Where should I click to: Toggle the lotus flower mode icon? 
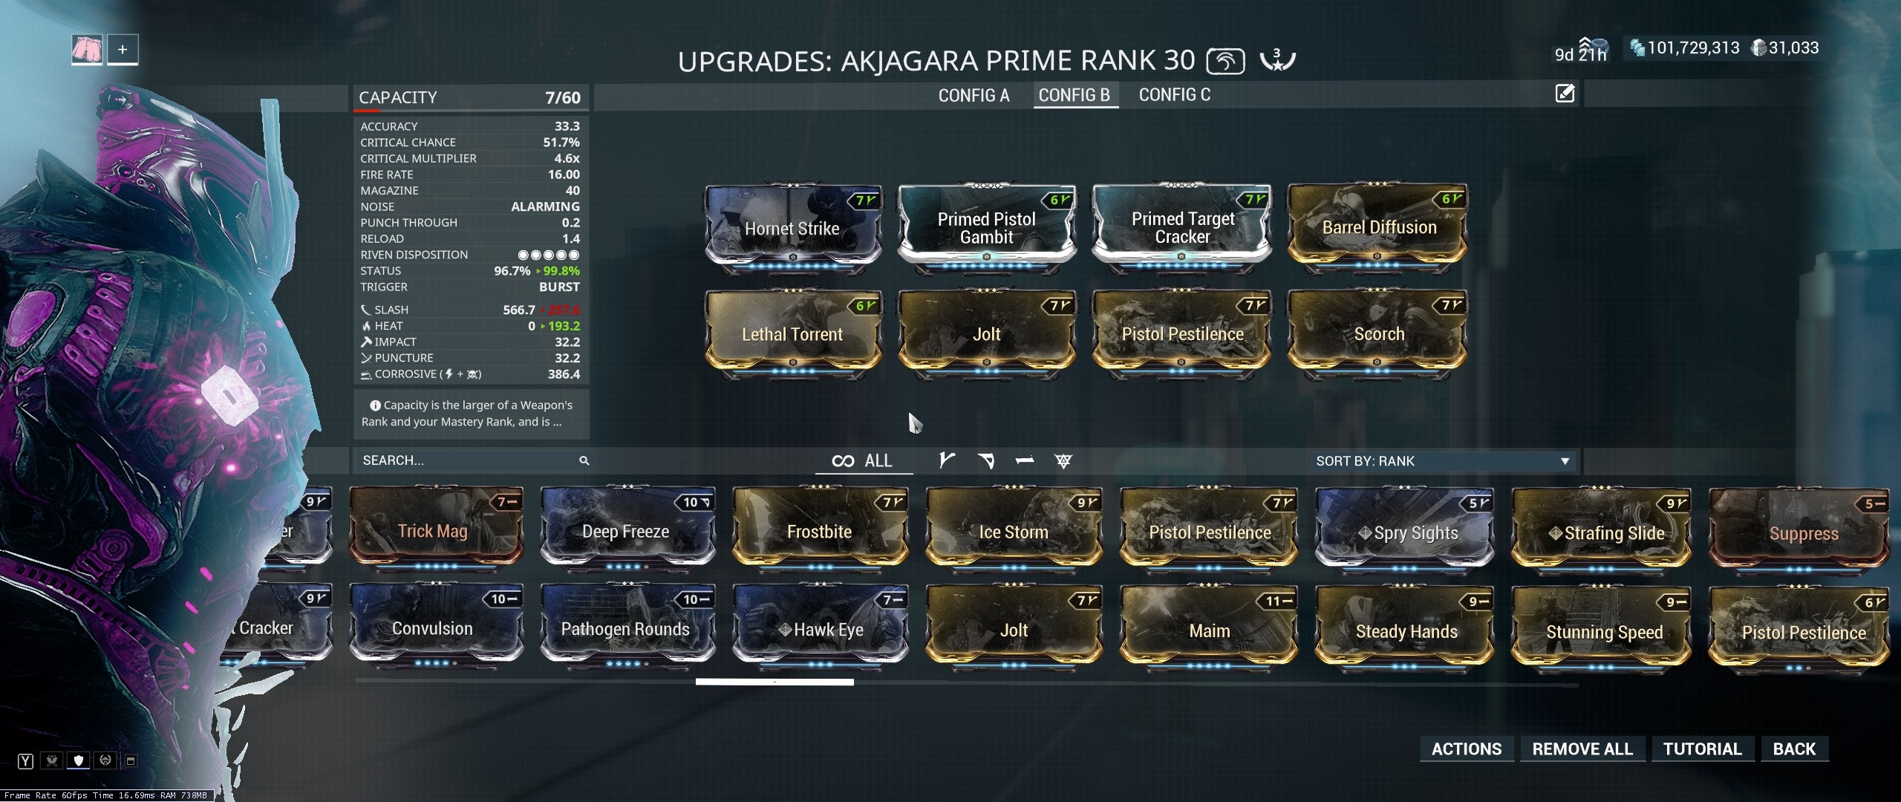pyautogui.click(x=52, y=760)
